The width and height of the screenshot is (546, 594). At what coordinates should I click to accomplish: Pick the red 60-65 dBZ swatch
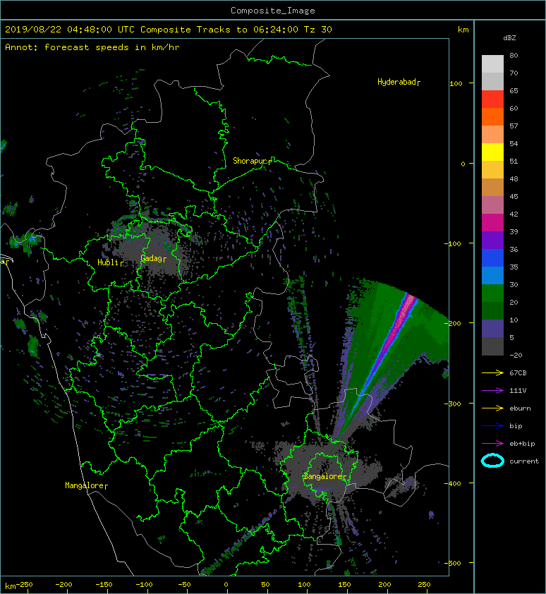(x=492, y=99)
